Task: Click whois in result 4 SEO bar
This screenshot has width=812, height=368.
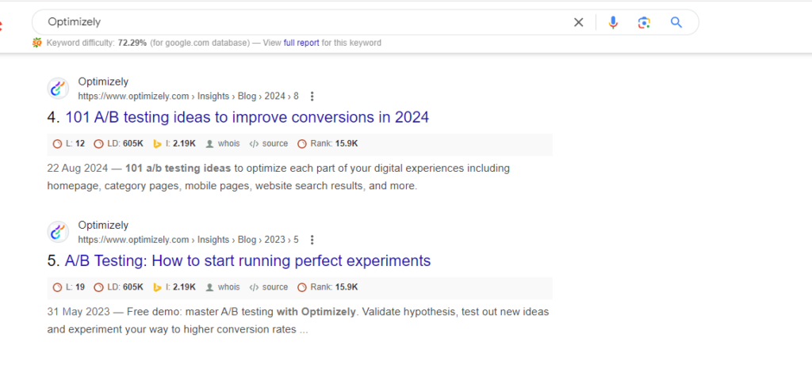Action: (x=223, y=144)
